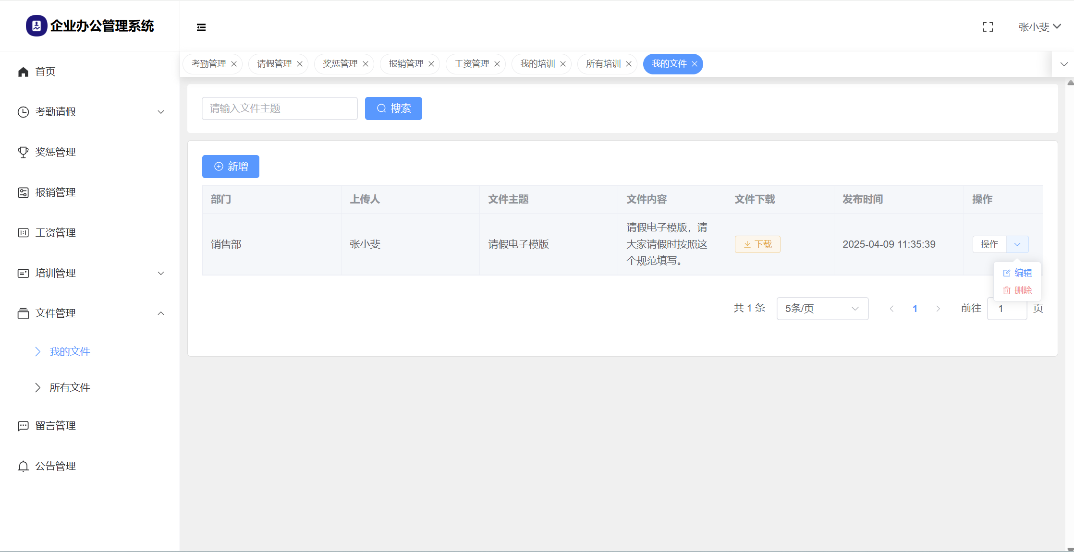
Task: Focus the 请输入文件主题 search field
Action: click(x=280, y=108)
